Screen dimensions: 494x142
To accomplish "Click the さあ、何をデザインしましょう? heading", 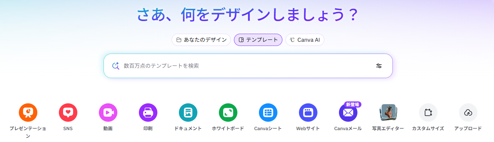I will point(248,15).
